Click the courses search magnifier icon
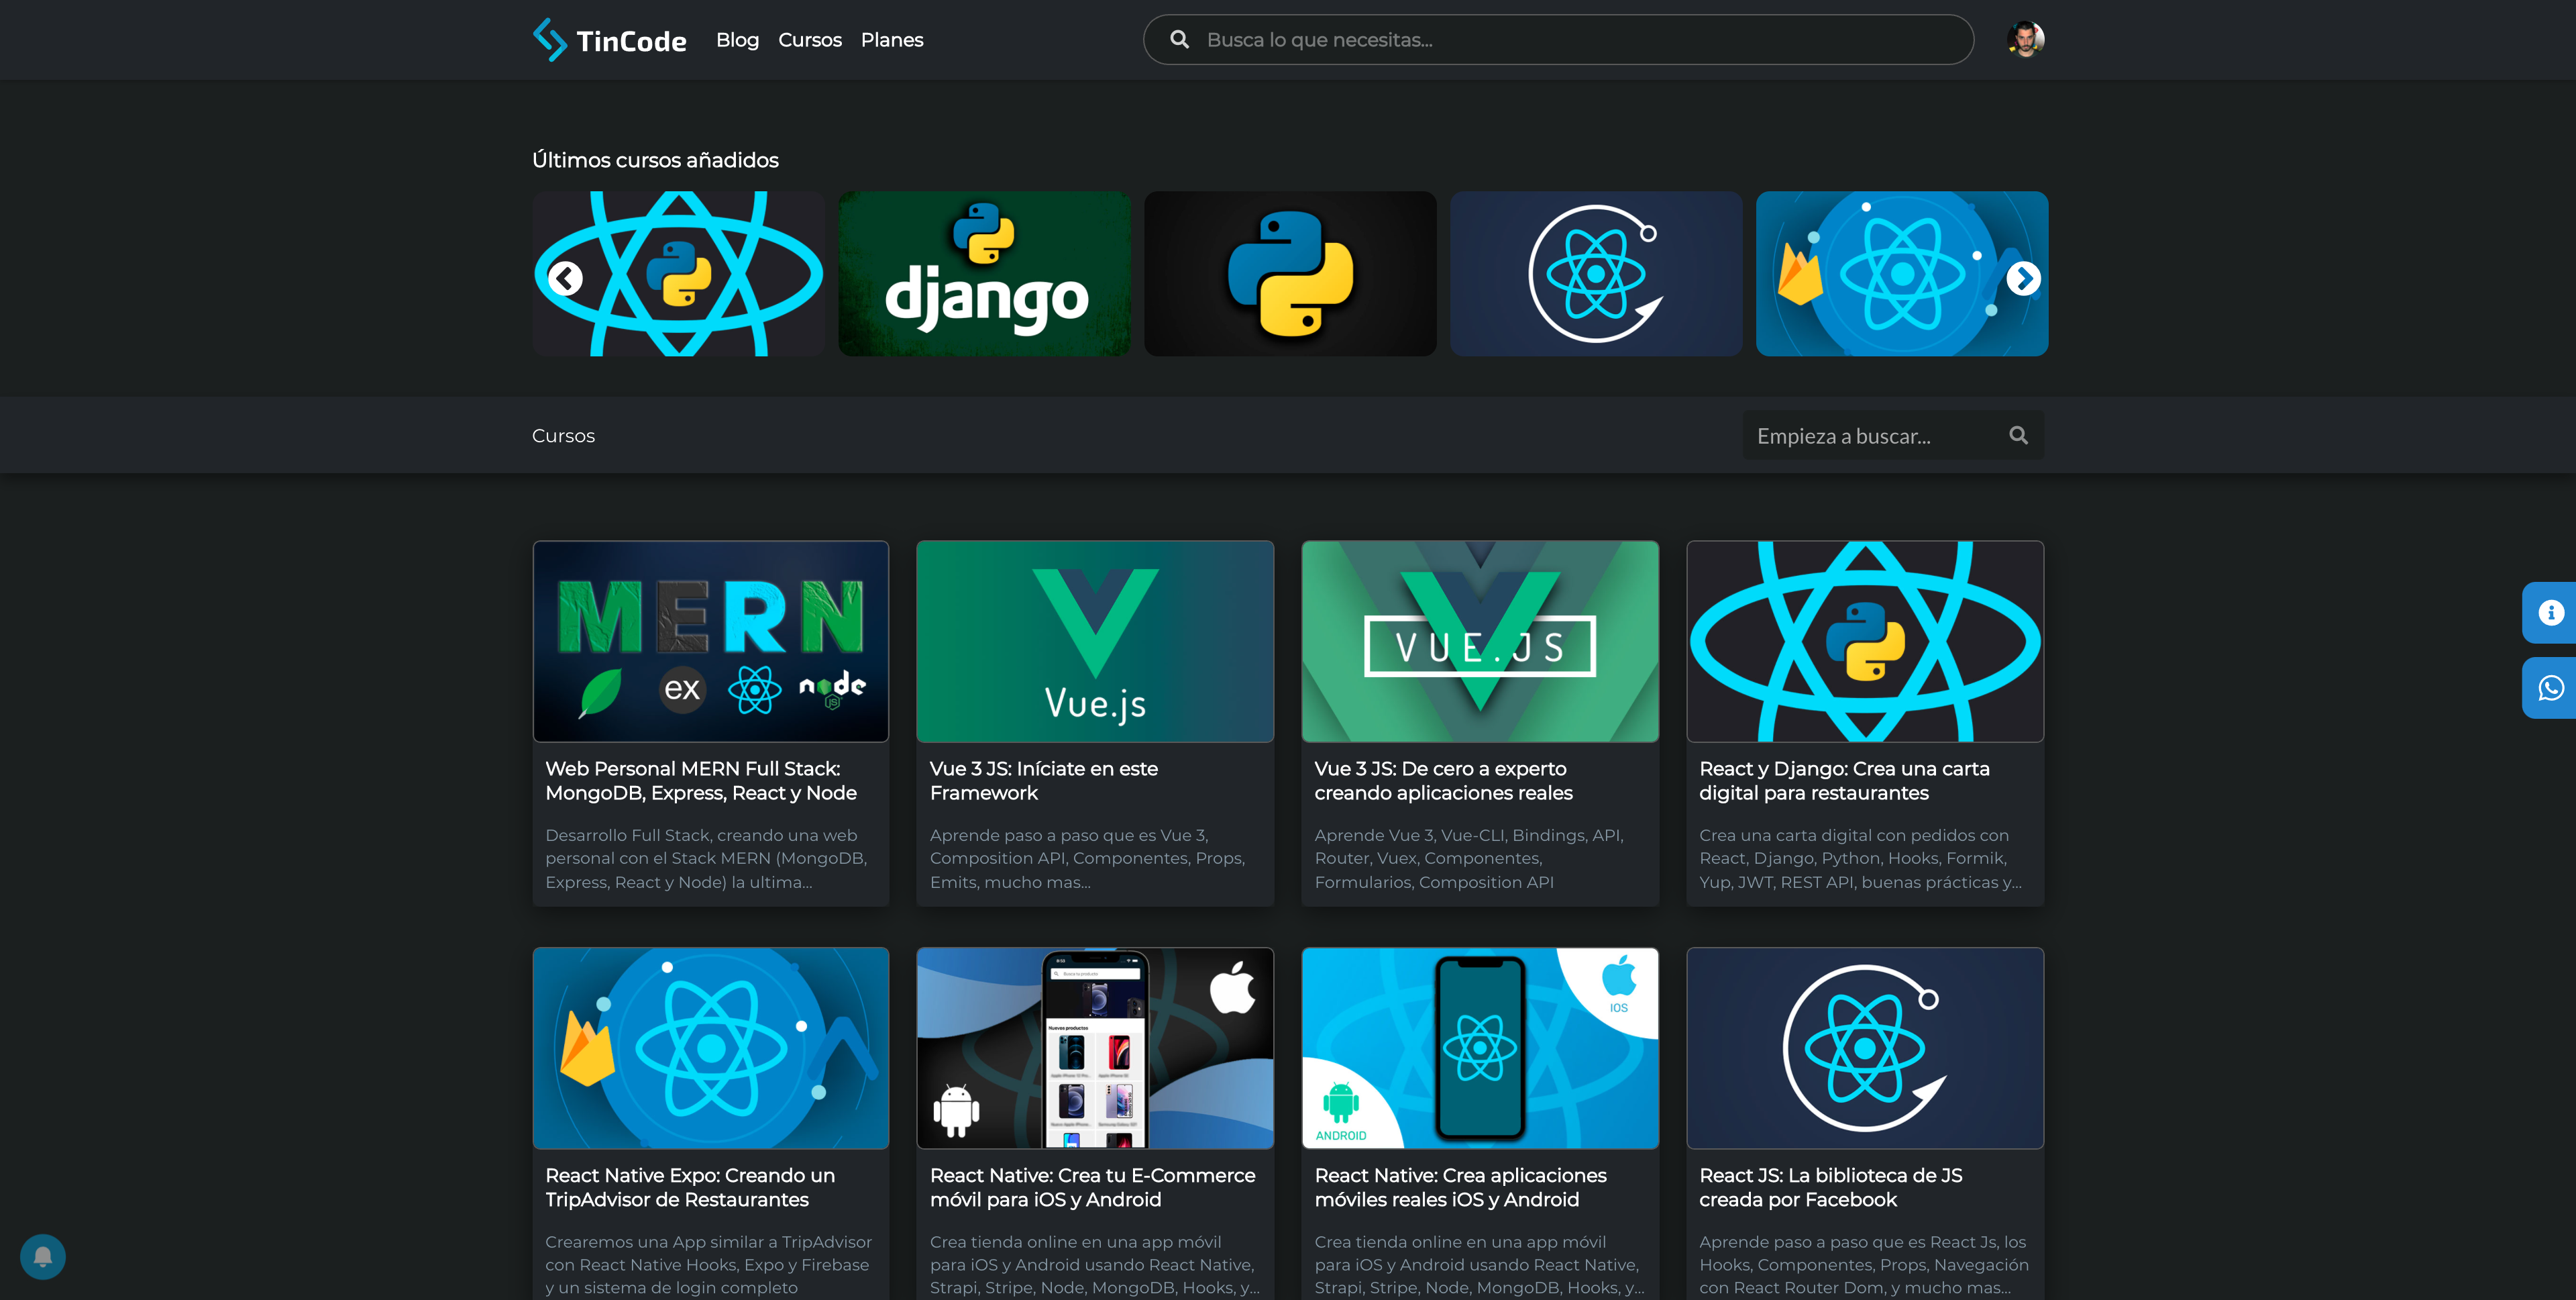2576x1300 pixels. (2018, 436)
